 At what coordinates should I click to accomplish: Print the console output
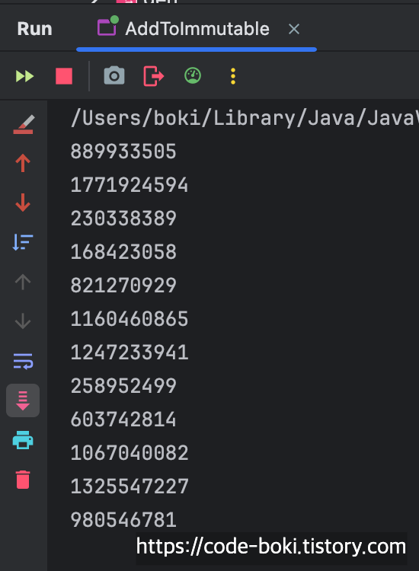tap(23, 440)
